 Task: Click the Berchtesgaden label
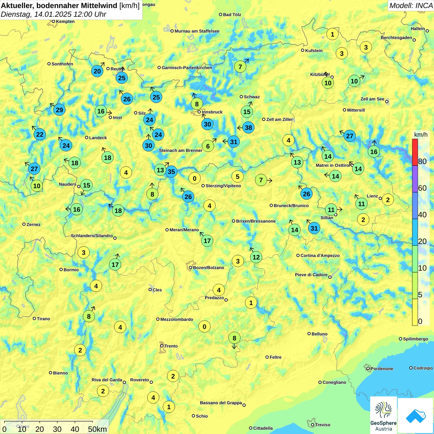pos(396,38)
